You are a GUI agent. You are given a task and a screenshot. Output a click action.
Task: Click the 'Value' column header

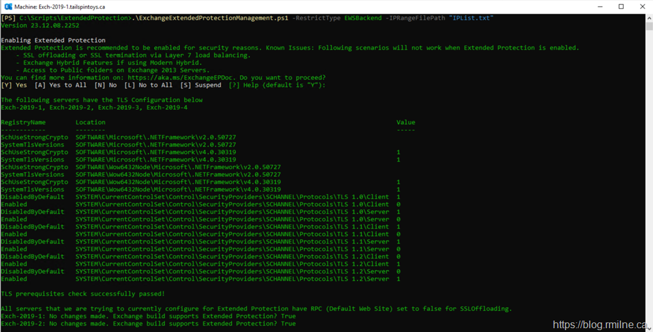tap(406, 122)
